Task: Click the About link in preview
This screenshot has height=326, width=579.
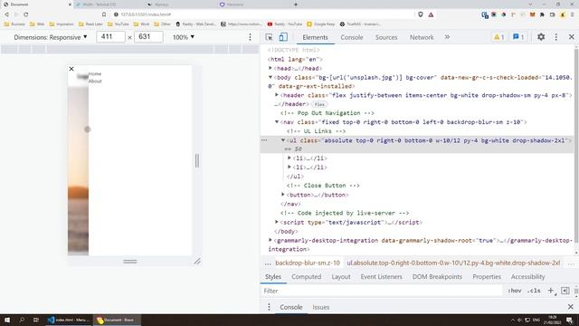Action: [95, 81]
